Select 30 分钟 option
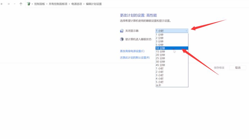The image size is (249, 139). pos(172,62)
